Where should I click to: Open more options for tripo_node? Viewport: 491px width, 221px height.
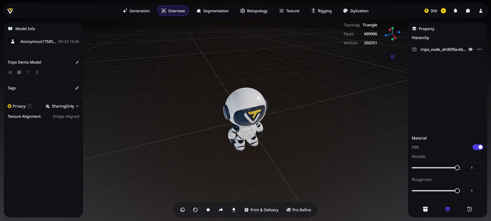pyautogui.click(x=479, y=49)
